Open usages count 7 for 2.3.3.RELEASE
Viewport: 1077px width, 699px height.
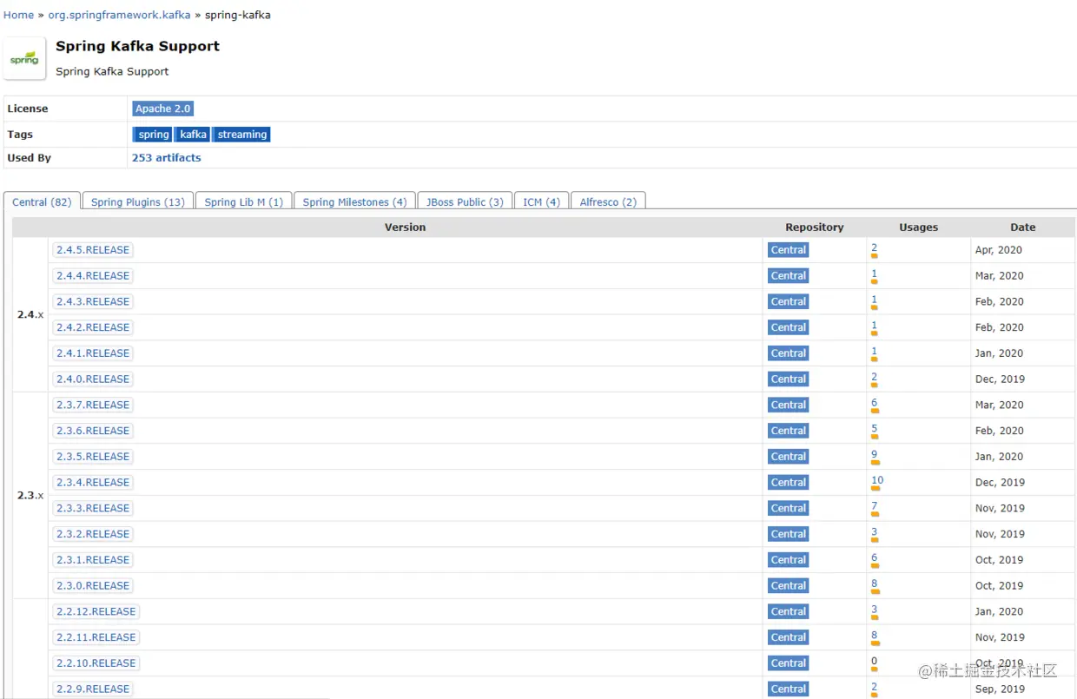pyautogui.click(x=875, y=506)
